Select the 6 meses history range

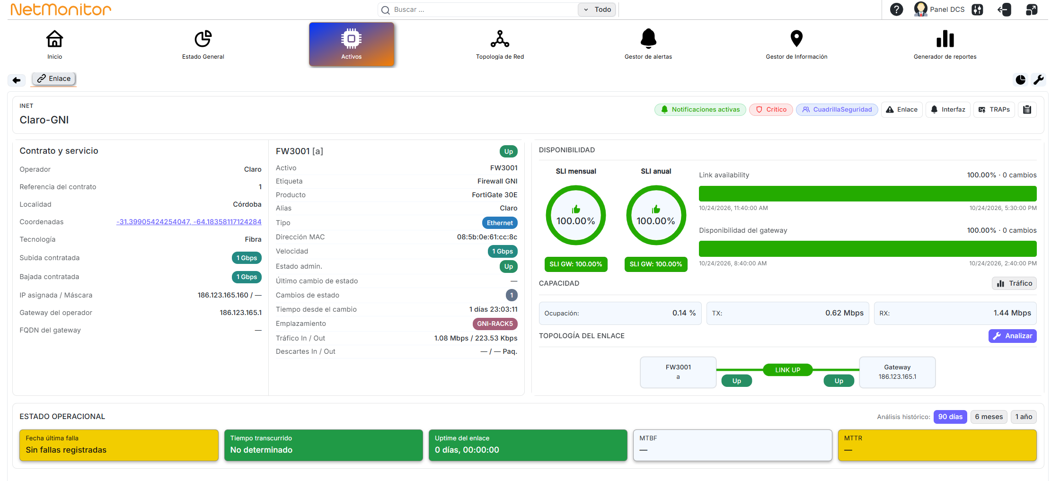click(989, 417)
